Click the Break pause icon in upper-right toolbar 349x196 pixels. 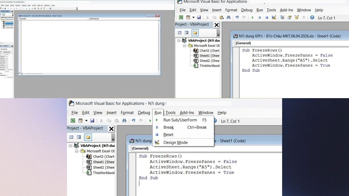pyautogui.click(x=260, y=17)
